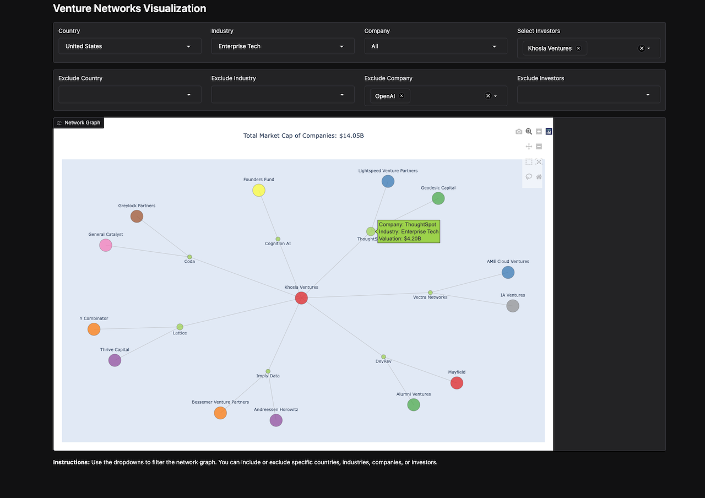
Task: Click the Imply Data company node
Action: point(268,371)
